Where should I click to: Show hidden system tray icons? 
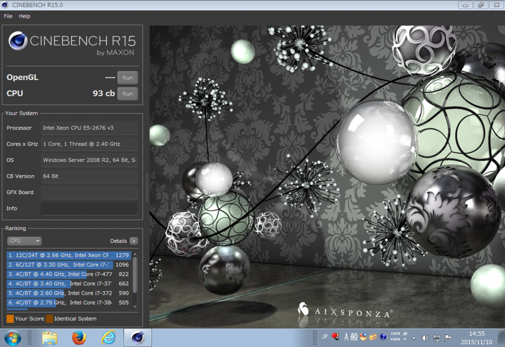(414, 338)
